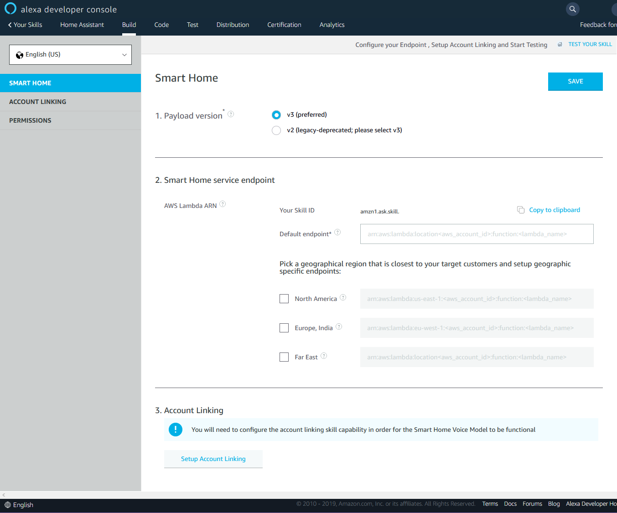The width and height of the screenshot is (617, 513).
Task: Click the globe icon in language selector
Action: (x=20, y=55)
